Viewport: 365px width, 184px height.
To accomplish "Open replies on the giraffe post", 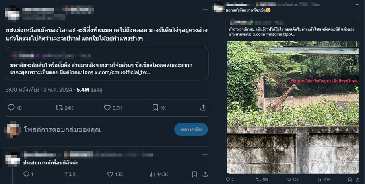I will point(228,179).
